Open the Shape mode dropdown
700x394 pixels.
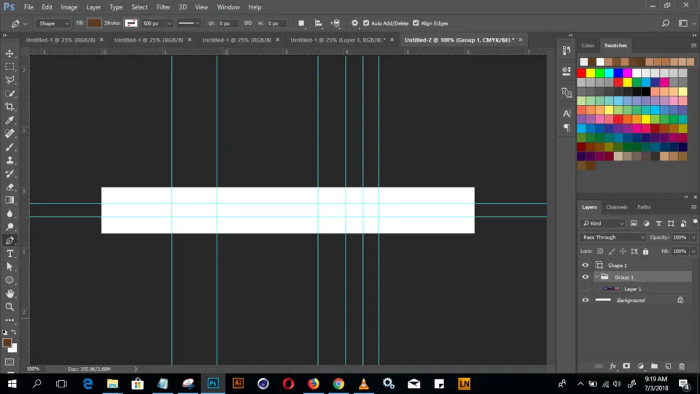click(x=53, y=23)
